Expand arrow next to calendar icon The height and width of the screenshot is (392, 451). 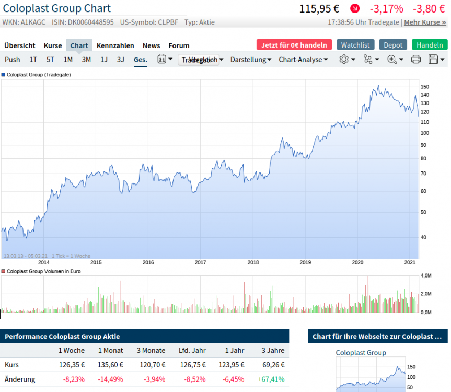point(170,59)
